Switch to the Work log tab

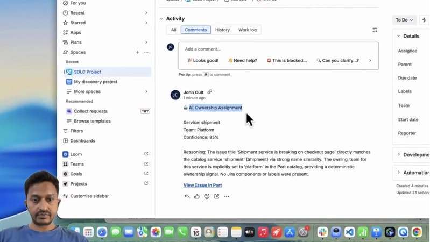coord(248,30)
